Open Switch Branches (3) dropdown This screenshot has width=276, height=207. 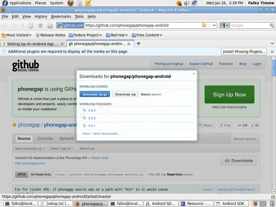[x=30, y=149]
